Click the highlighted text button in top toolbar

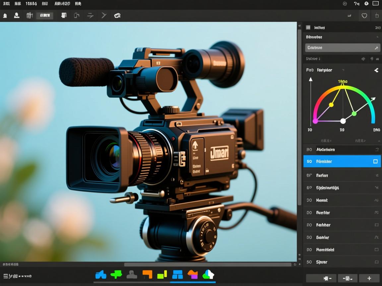pyautogui.click(x=44, y=16)
